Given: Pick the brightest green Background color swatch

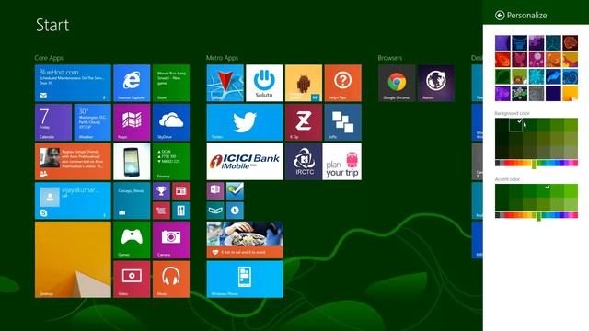Looking at the screenshot, I should click(x=571, y=125).
